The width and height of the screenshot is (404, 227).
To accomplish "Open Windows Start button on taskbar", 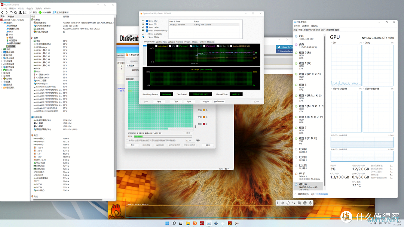I will [x=167, y=223].
